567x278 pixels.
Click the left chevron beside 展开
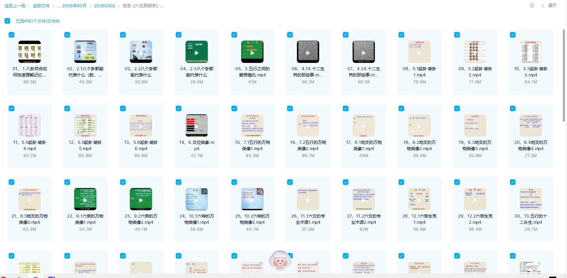click(x=543, y=6)
